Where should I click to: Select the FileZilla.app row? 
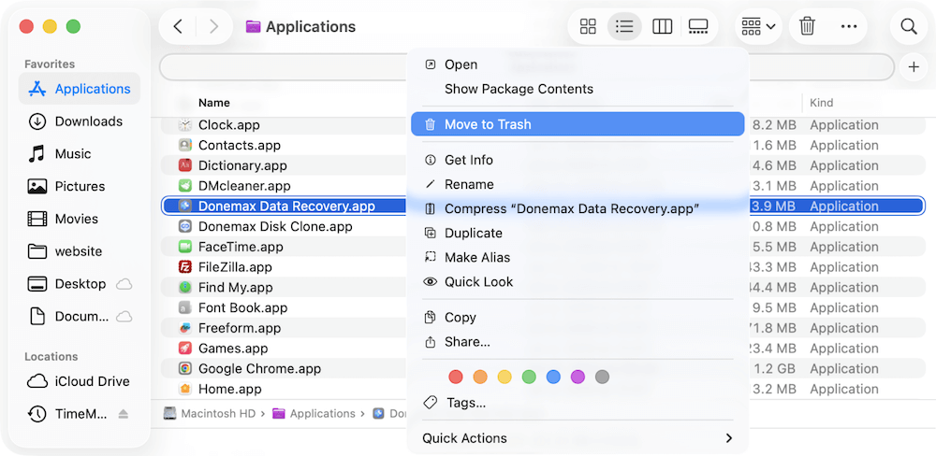click(542, 267)
